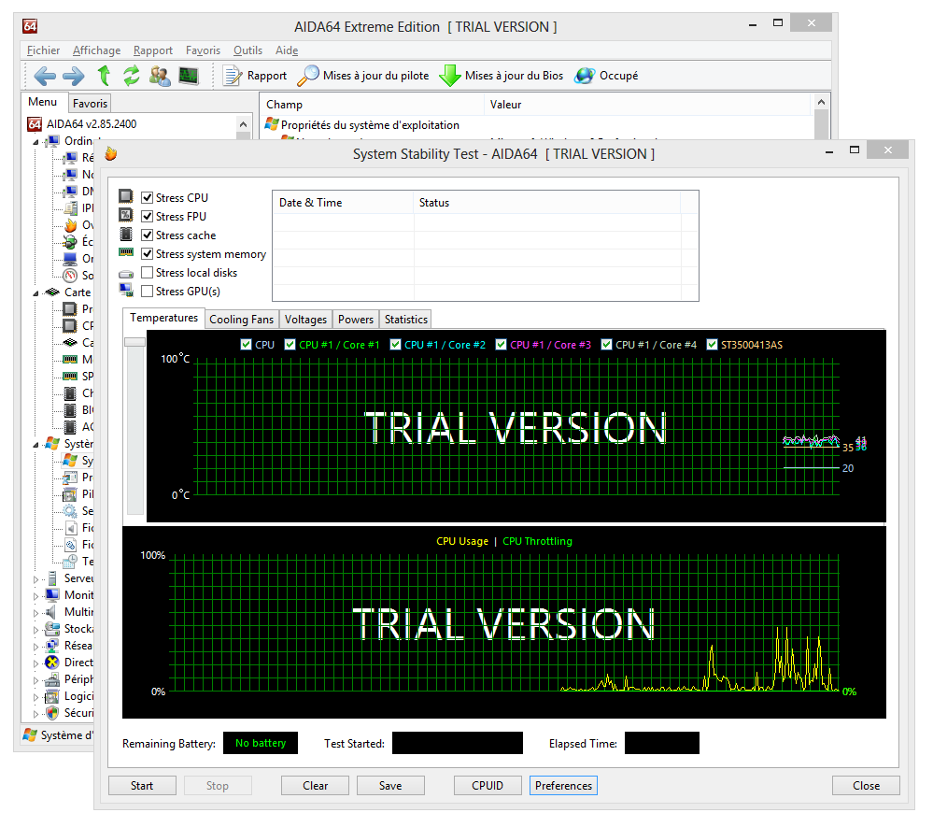This screenshot has width=933, height=827.
Task: Click the Sécurité shield icon
Action: pyautogui.click(x=52, y=713)
